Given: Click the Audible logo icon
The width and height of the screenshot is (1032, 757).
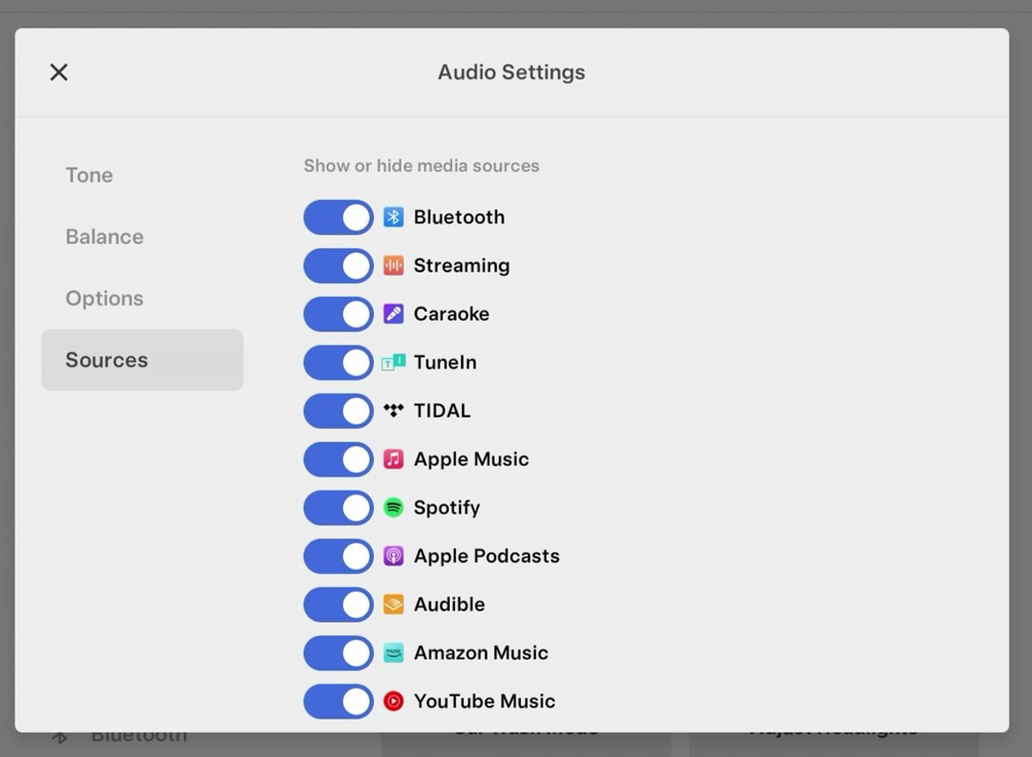Looking at the screenshot, I should tap(393, 605).
